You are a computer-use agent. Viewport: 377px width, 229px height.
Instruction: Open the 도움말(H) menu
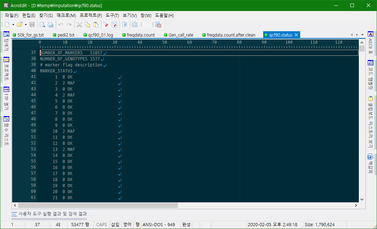[x=164, y=16]
